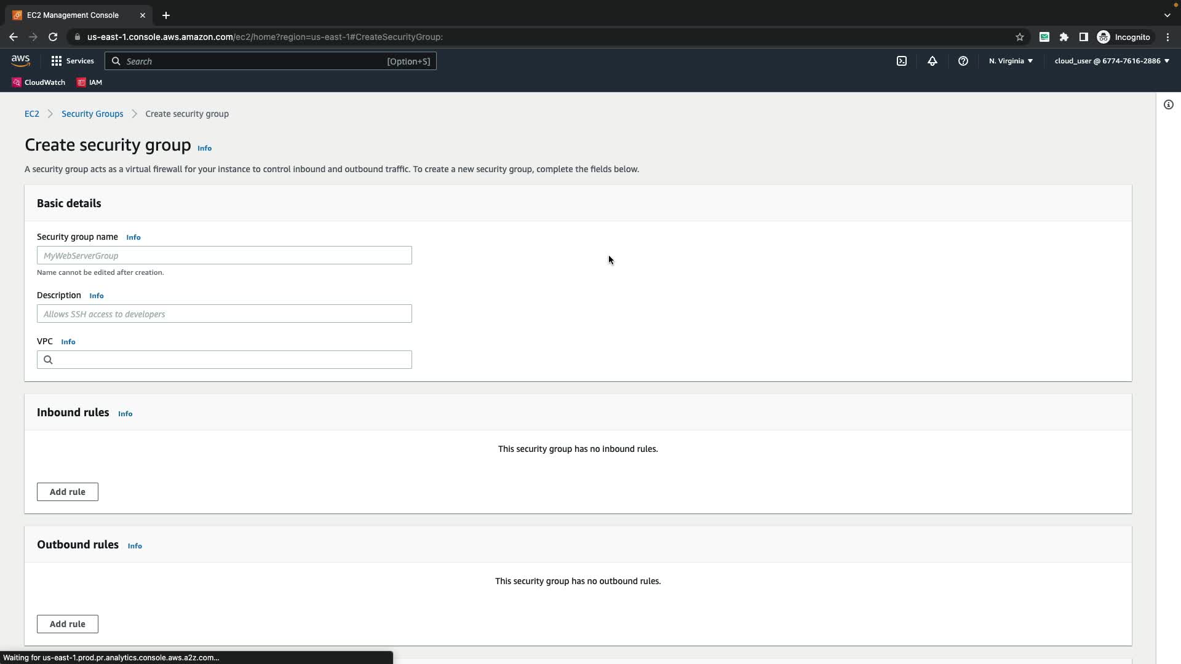Open the help question mark icon

click(x=963, y=61)
